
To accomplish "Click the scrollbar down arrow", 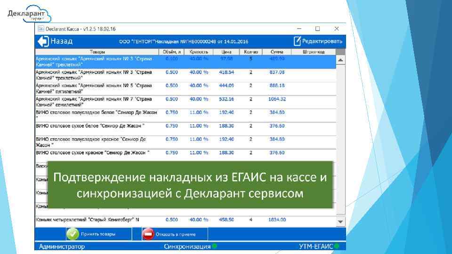I will pos(340,222).
